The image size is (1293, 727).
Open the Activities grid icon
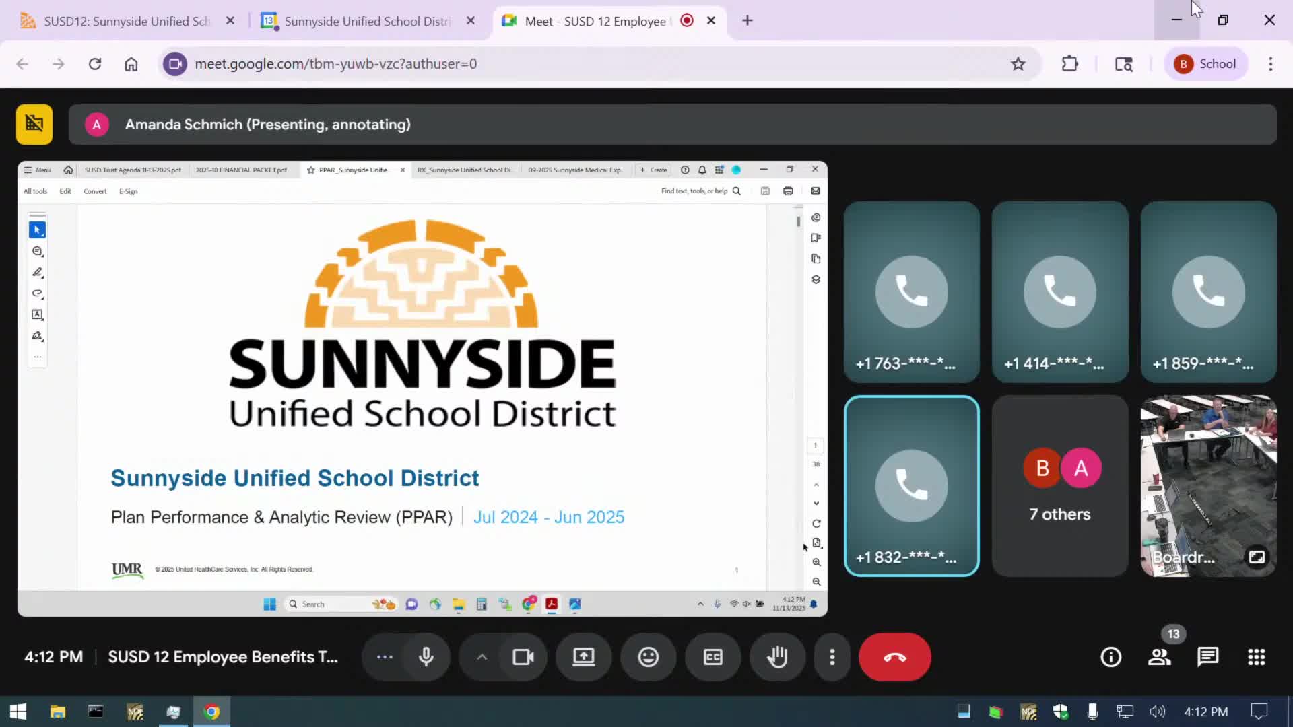pyautogui.click(x=1256, y=657)
